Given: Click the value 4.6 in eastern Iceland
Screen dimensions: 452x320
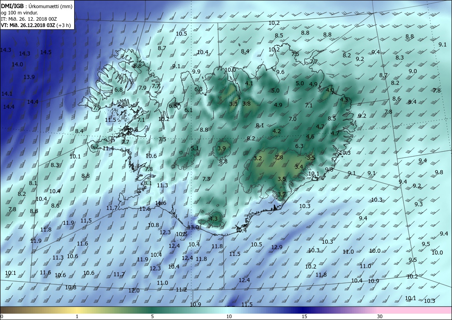Looking at the screenshot, I should (x=310, y=136).
